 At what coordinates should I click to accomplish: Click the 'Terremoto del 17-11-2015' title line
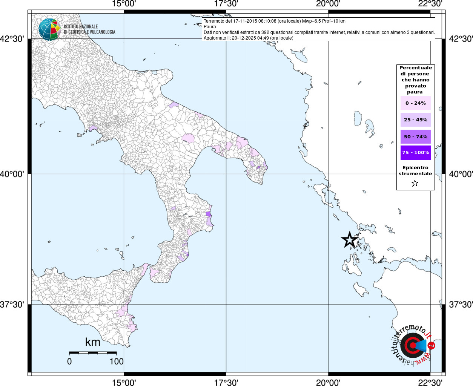(x=275, y=21)
